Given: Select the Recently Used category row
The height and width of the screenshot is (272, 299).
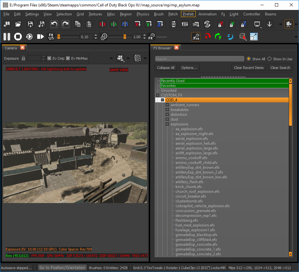Looking at the screenshot, I should pyautogui.click(x=225, y=81).
